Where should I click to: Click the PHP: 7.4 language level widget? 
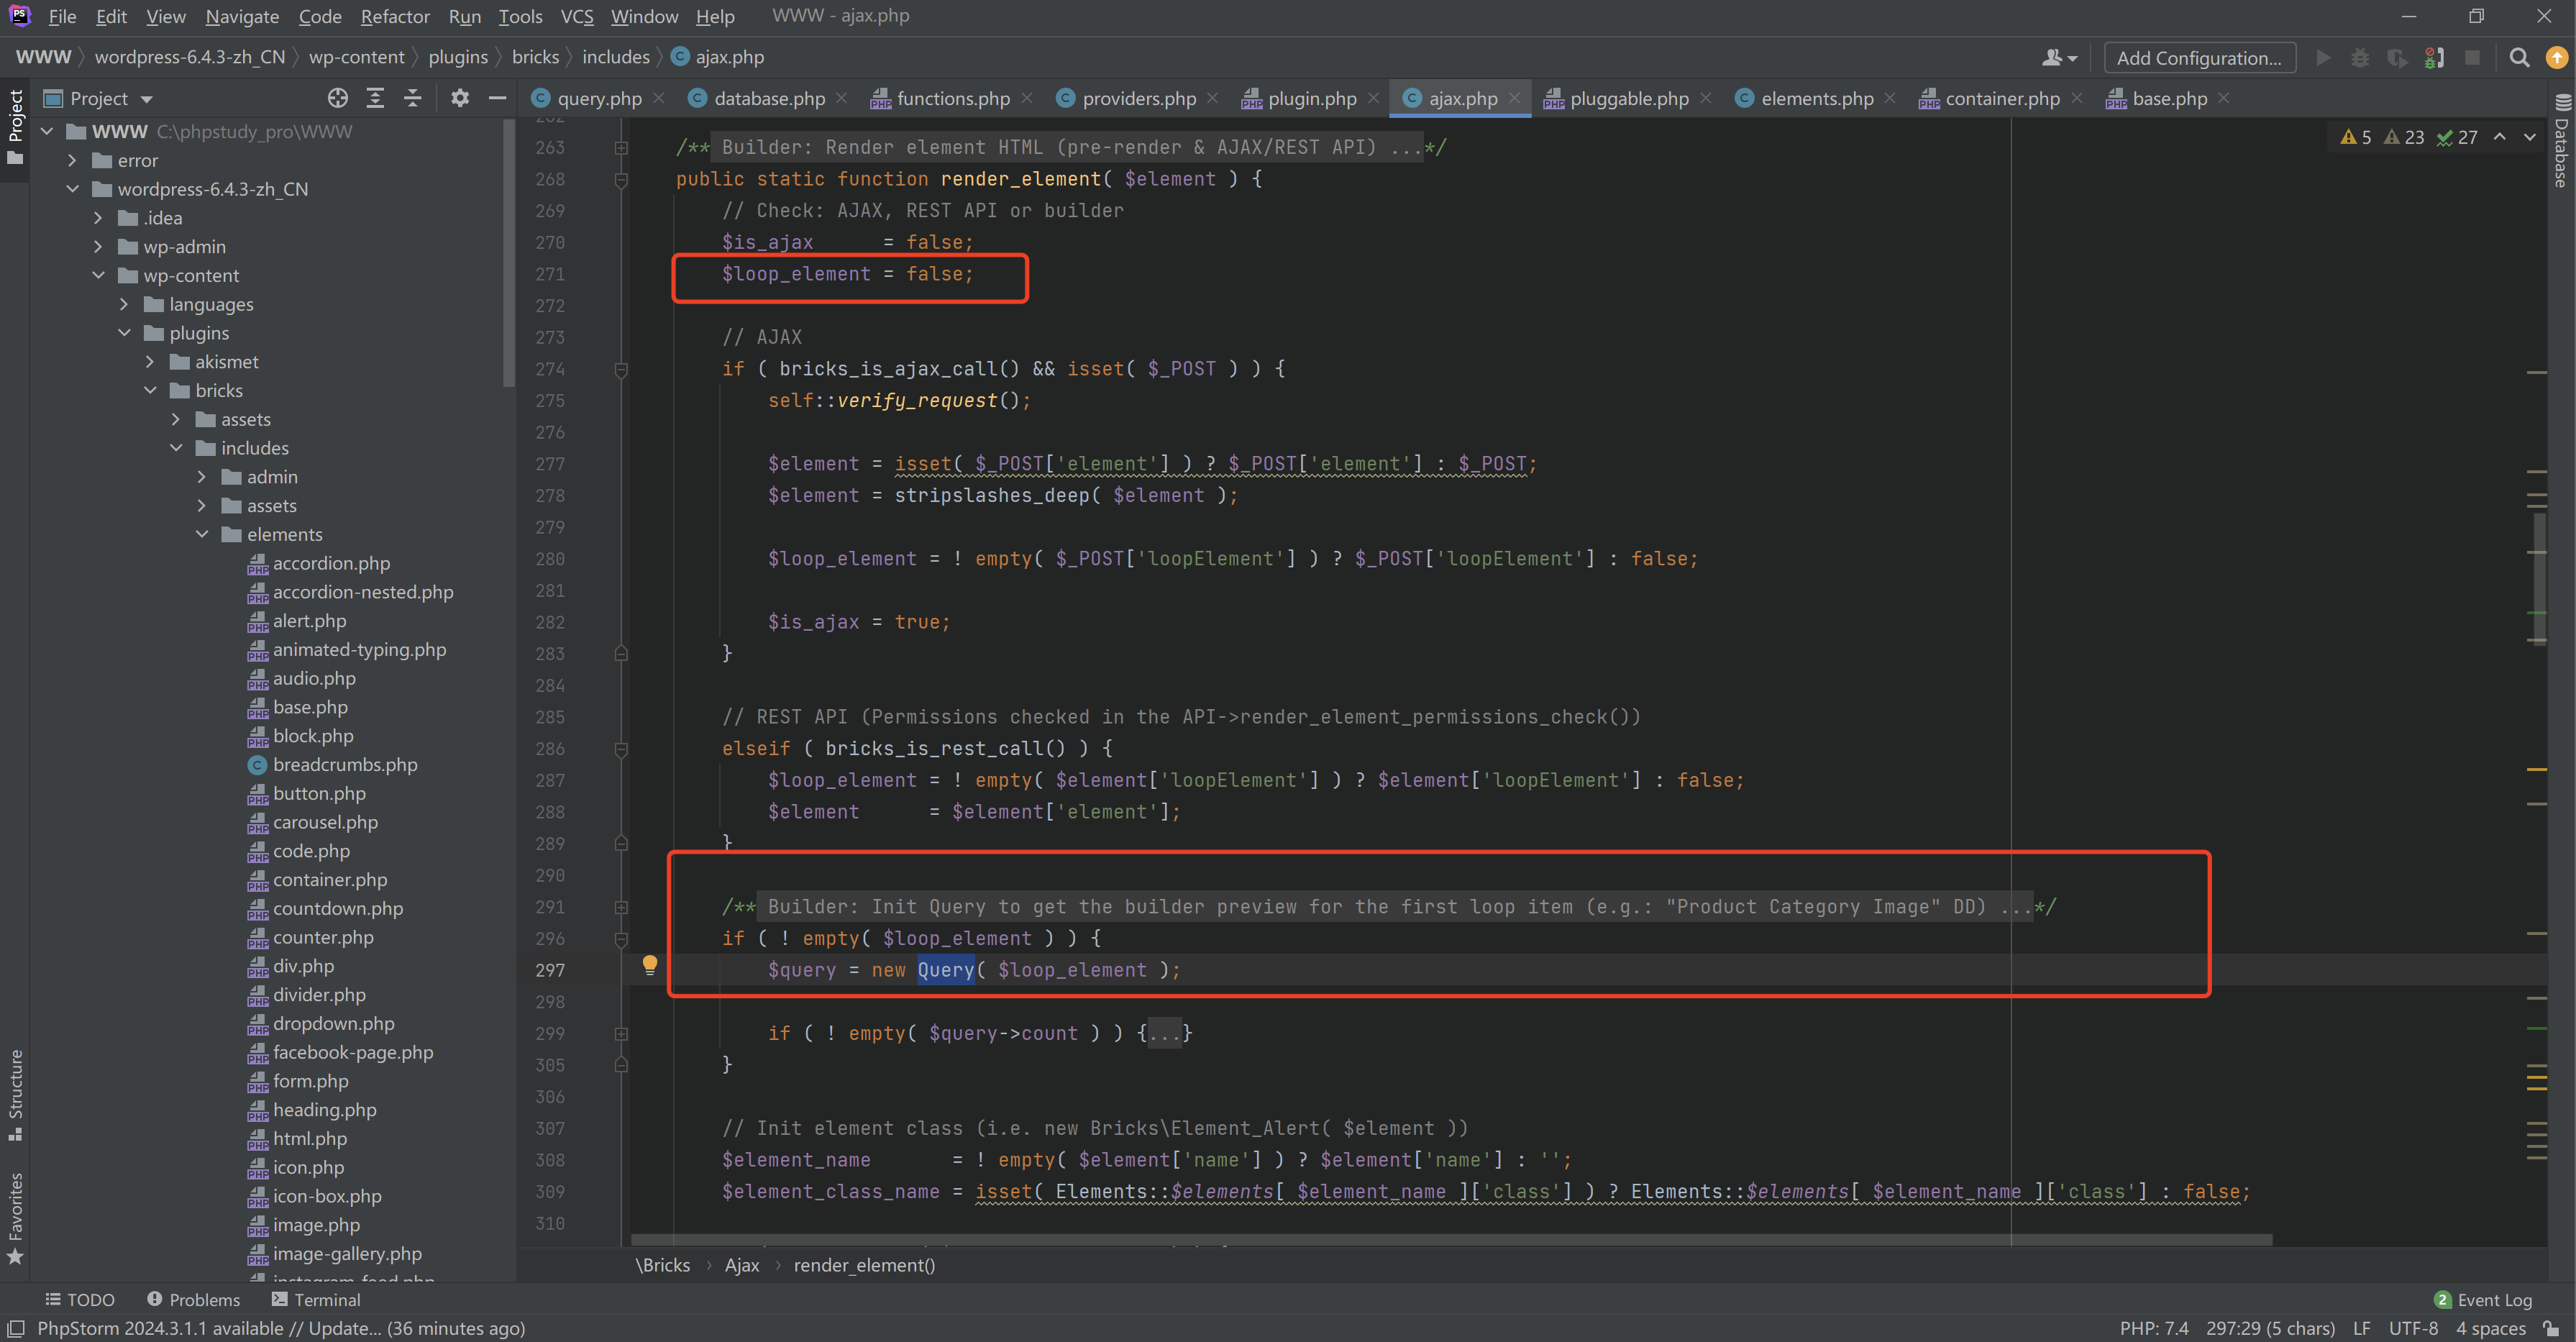point(2154,1328)
